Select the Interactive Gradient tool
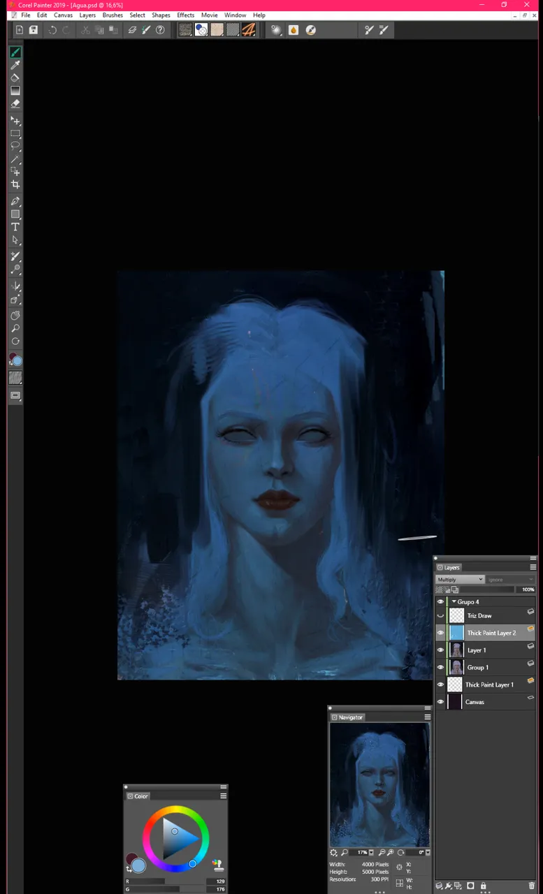This screenshot has width=543, height=894. [15, 91]
